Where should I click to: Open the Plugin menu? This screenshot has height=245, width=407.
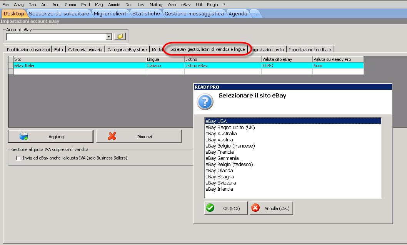(212, 5)
